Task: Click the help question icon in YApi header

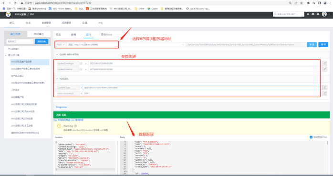Action: click(x=318, y=14)
